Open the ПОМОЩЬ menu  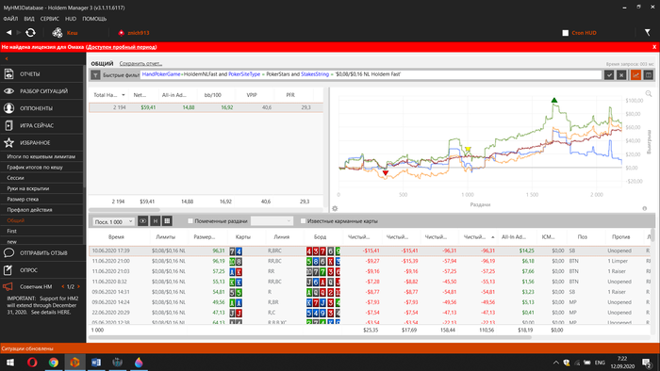[x=94, y=19]
